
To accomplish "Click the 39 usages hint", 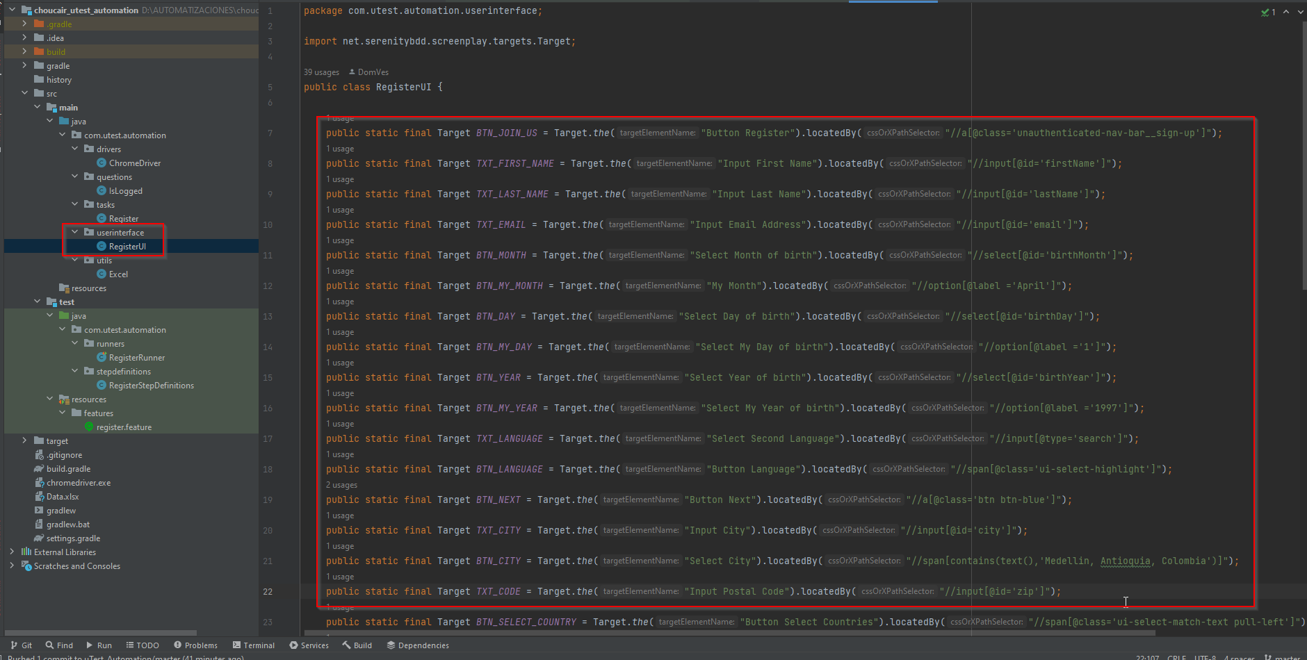I will click(x=321, y=72).
